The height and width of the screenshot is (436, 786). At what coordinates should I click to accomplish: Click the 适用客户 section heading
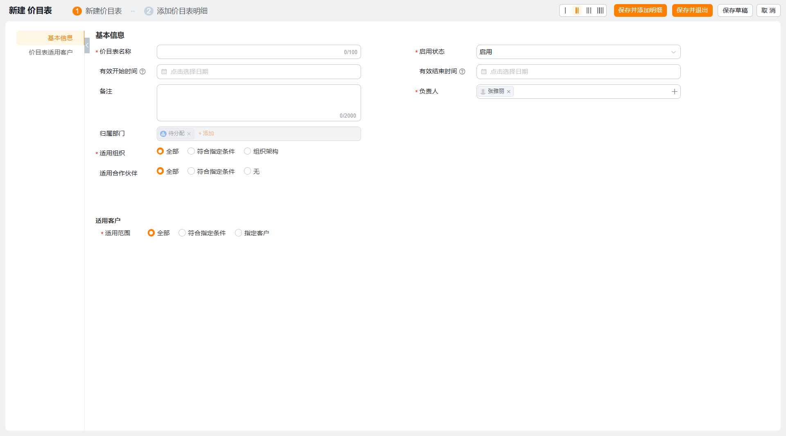(108, 221)
